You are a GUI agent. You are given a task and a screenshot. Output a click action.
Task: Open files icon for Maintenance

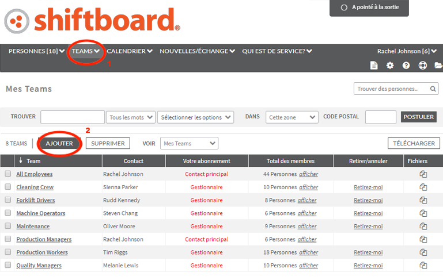tap(423, 226)
